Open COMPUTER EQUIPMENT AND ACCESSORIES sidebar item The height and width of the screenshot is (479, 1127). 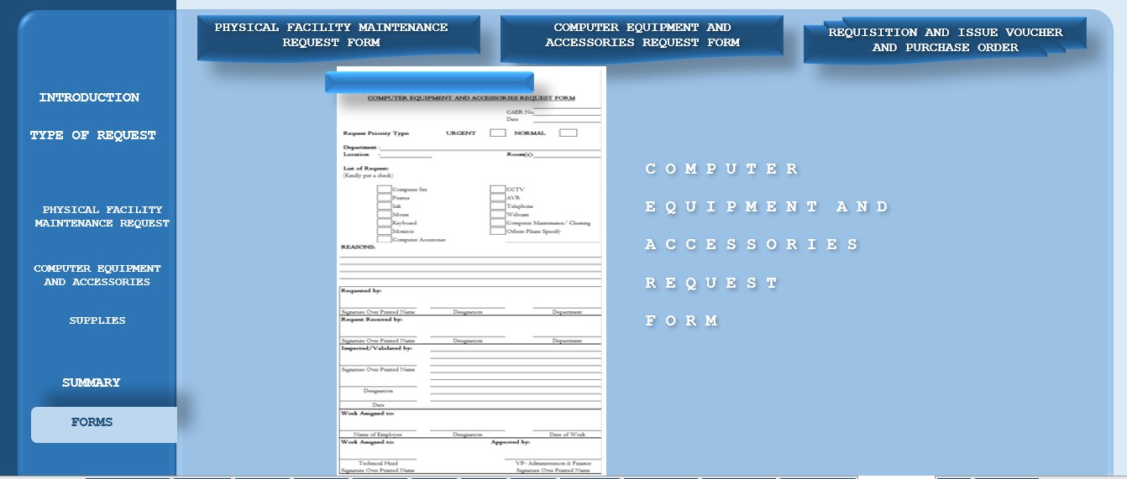click(x=97, y=275)
